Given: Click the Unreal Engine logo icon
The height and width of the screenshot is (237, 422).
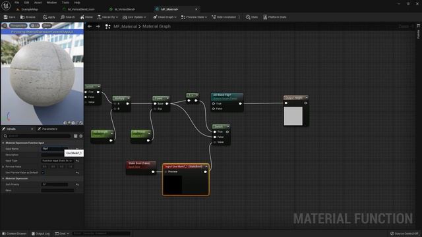Looking at the screenshot, I should pos(6,5).
